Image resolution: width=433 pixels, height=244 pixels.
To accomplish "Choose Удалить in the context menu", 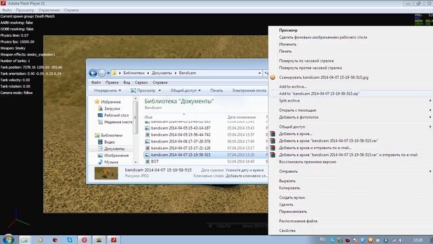I will click(286, 205).
